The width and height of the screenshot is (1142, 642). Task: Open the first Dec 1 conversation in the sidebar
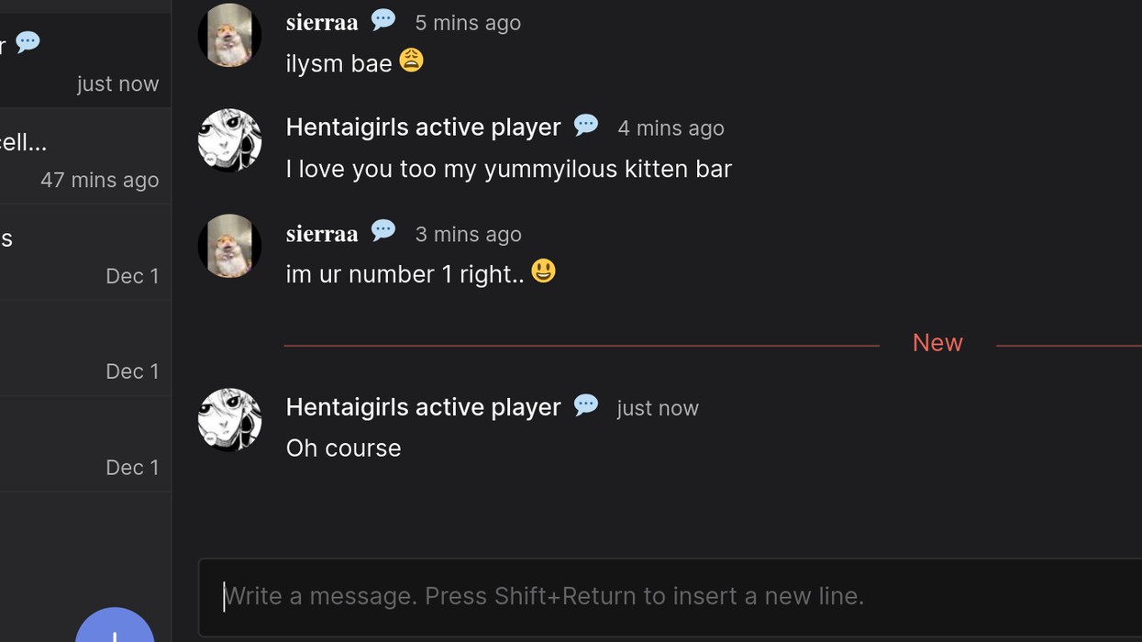point(83,254)
